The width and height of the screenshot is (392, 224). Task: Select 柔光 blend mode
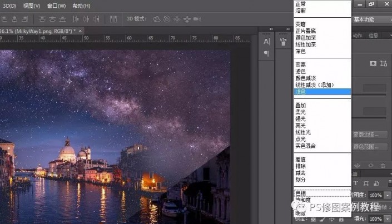click(x=322, y=112)
